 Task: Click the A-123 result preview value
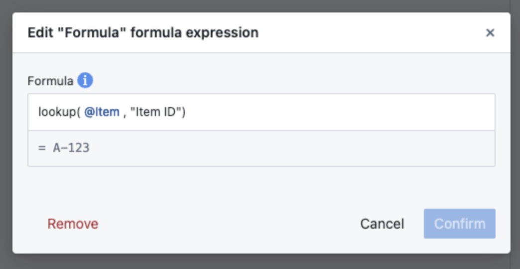tap(71, 148)
